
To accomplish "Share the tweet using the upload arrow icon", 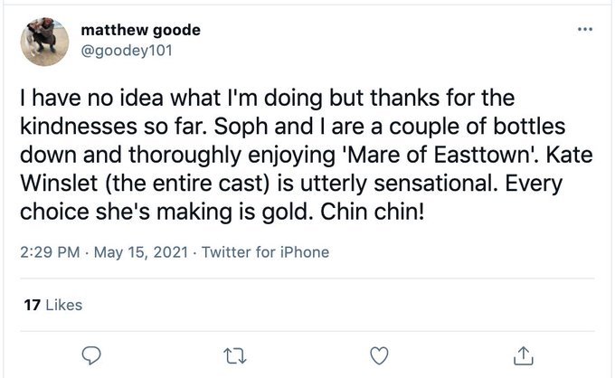I will click(x=525, y=354).
